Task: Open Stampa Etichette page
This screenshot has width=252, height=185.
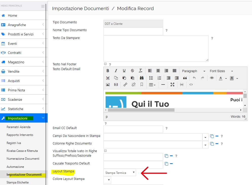Action: (x=17, y=182)
